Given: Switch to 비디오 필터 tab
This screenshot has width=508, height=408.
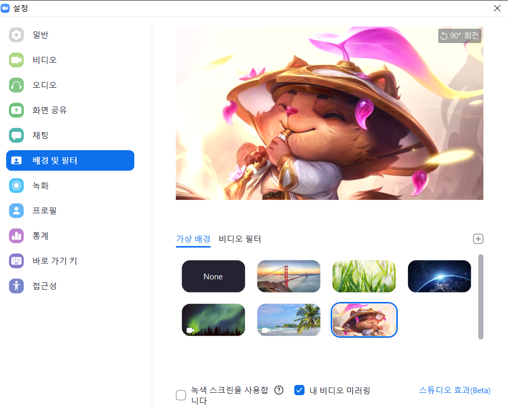Looking at the screenshot, I should 240,239.
